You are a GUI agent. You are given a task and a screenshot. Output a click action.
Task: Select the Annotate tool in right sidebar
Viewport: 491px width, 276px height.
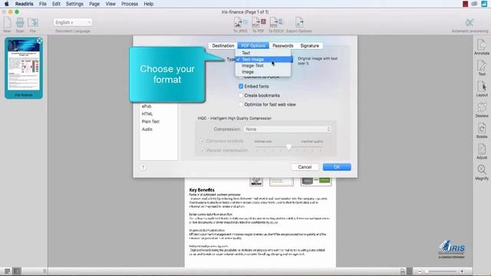click(482, 45)
